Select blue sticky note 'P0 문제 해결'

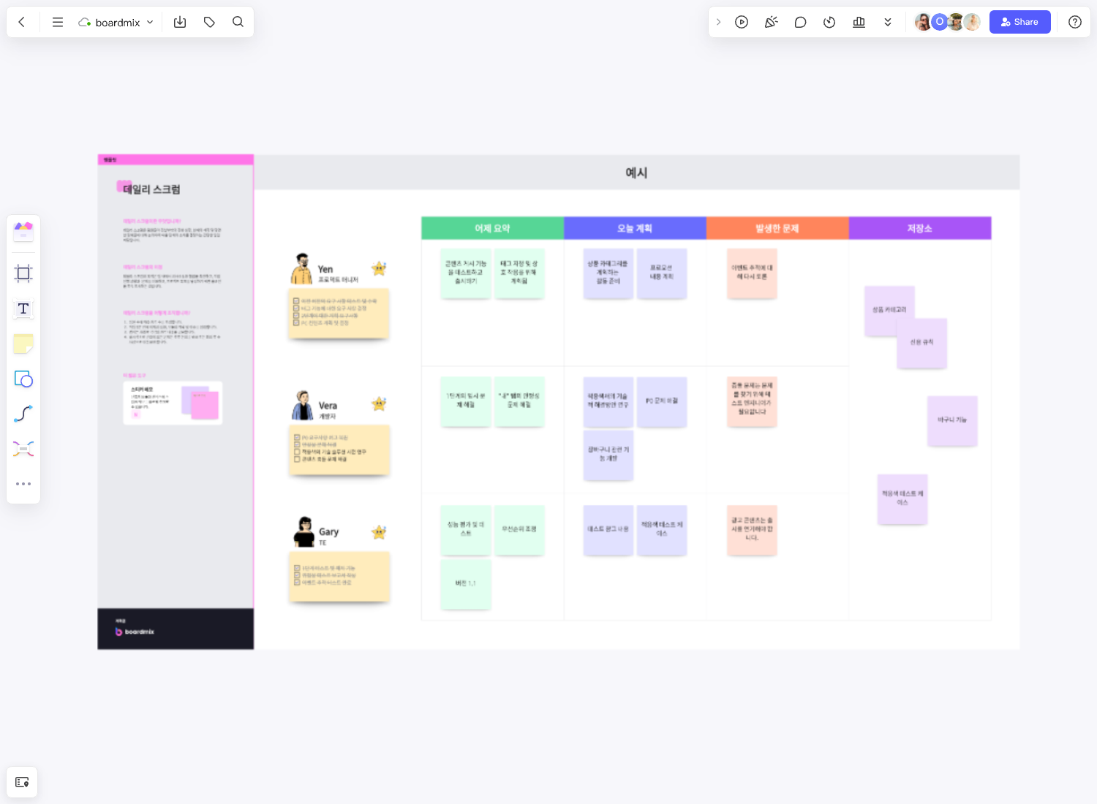tap(662, 402)
